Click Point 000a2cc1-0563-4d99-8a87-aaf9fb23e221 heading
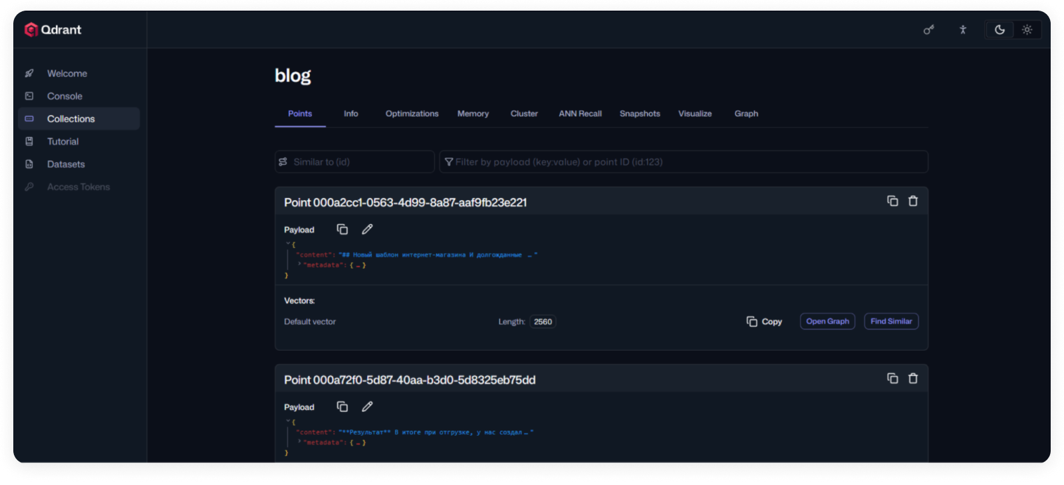 point(405,203)
